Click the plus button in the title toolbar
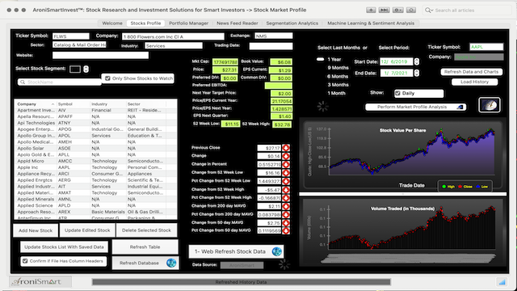 click(371, 11)
